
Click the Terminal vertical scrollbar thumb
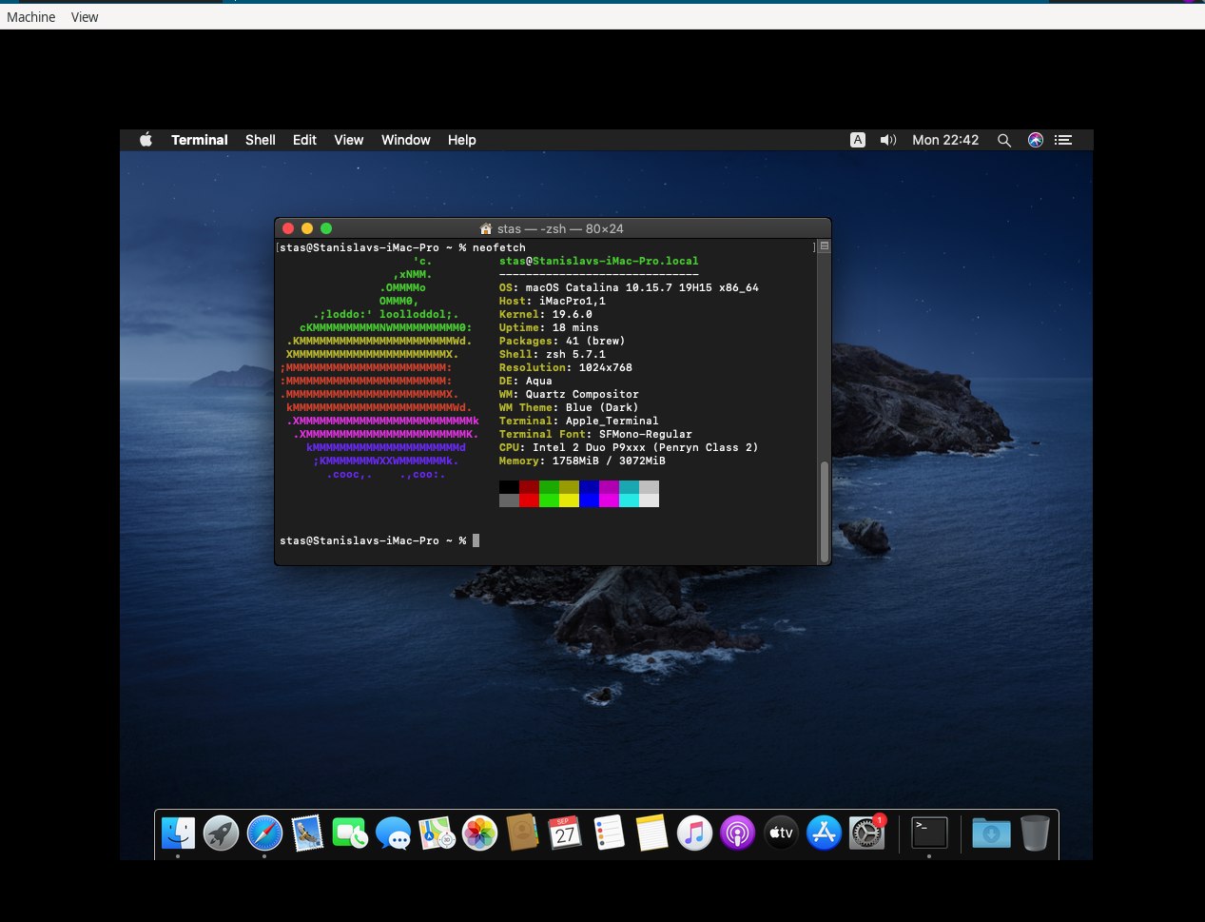[x=825, y=511]
